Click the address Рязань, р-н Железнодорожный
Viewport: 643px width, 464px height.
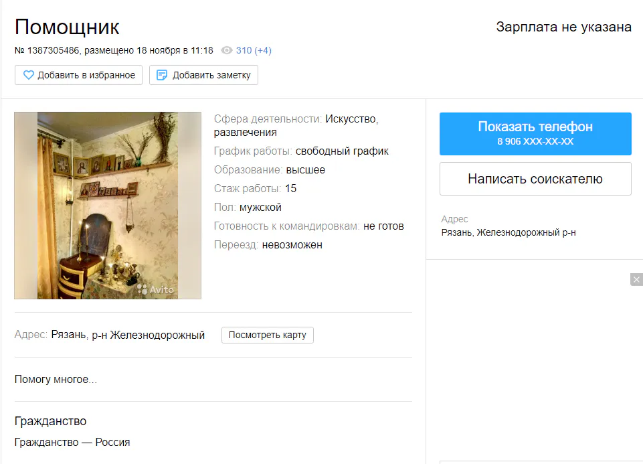tap(128, 335)
